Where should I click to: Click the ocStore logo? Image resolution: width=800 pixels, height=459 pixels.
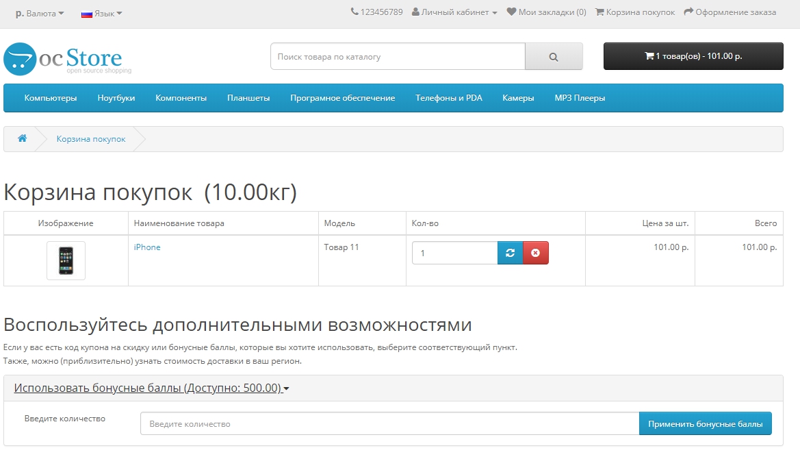67,59
